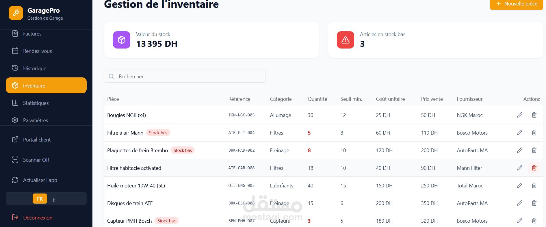Click the Fournisseur column header
Viewport: 546px width, 227px height.
tap(470, 99)
